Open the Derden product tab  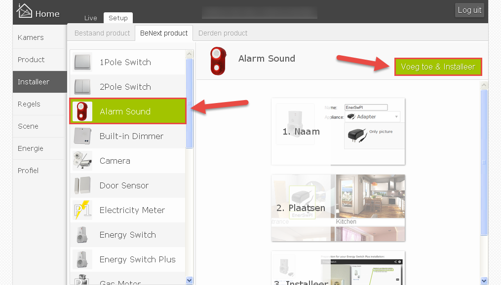[x=223, y=33]
